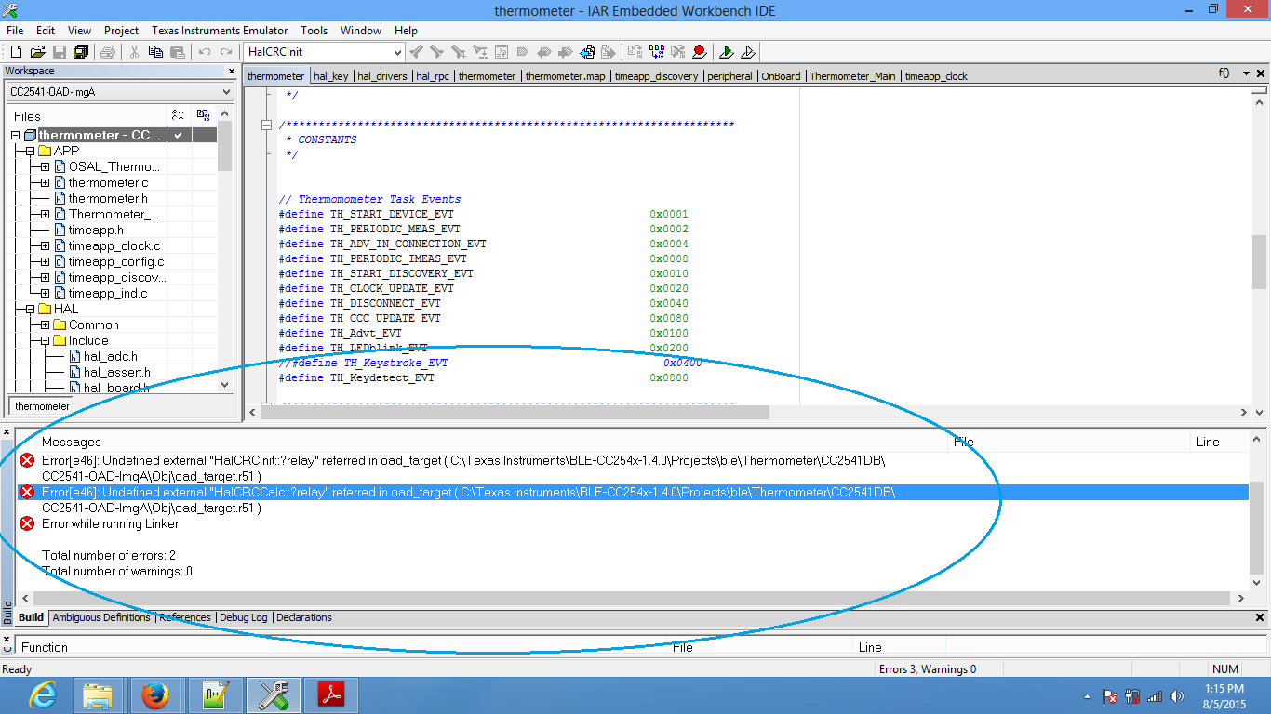1271x714 pixels.
Task: Click the Copy icon in the toolbar
Action: (x=155, y=52)
